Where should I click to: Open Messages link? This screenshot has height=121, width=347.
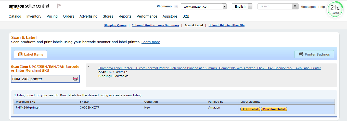(308, 7)
